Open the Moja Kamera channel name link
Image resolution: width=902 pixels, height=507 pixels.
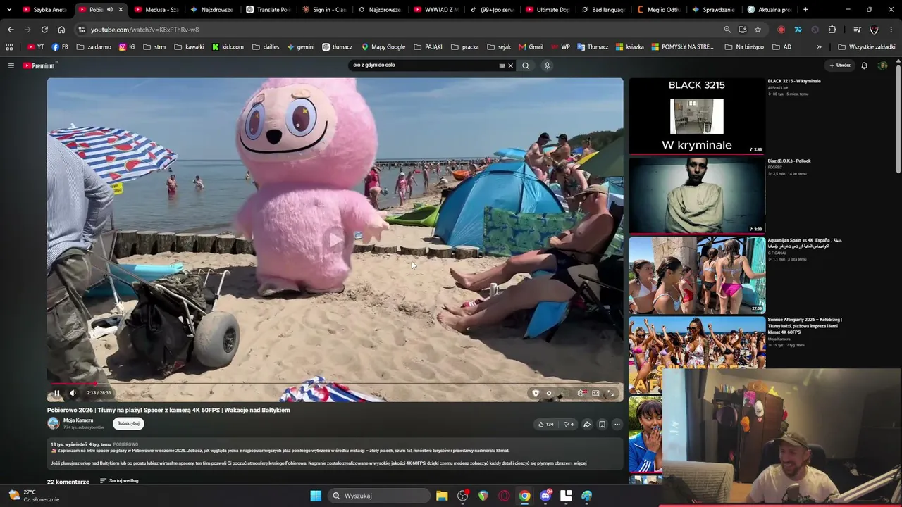tap(78, 420)
